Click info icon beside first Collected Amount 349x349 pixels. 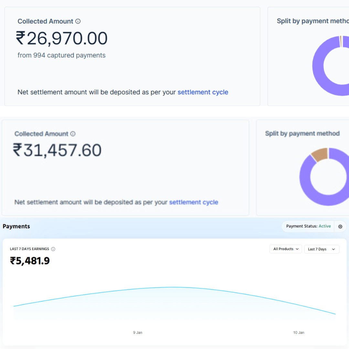tap(78, 21)
